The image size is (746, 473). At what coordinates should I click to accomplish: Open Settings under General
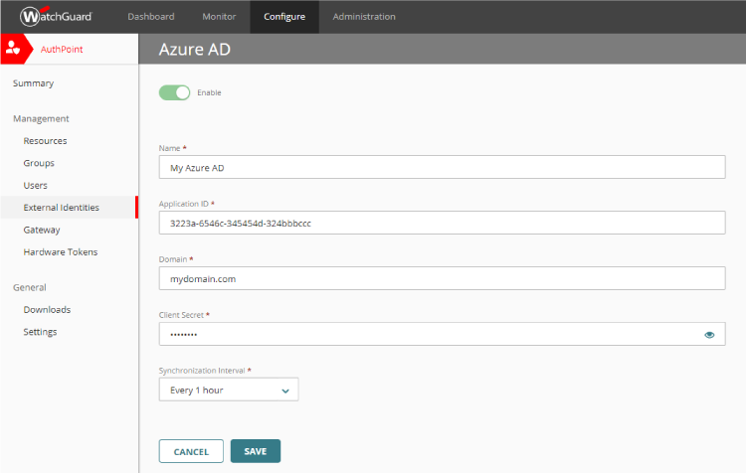pos(40,332)
